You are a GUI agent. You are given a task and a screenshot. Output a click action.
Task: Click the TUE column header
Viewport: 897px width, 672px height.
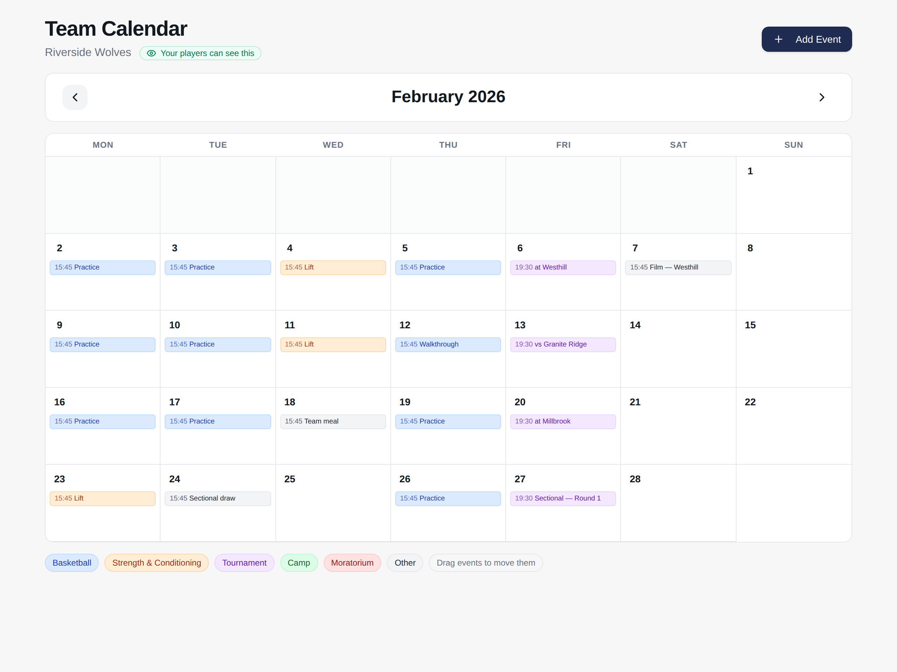[x=218, y=145]
